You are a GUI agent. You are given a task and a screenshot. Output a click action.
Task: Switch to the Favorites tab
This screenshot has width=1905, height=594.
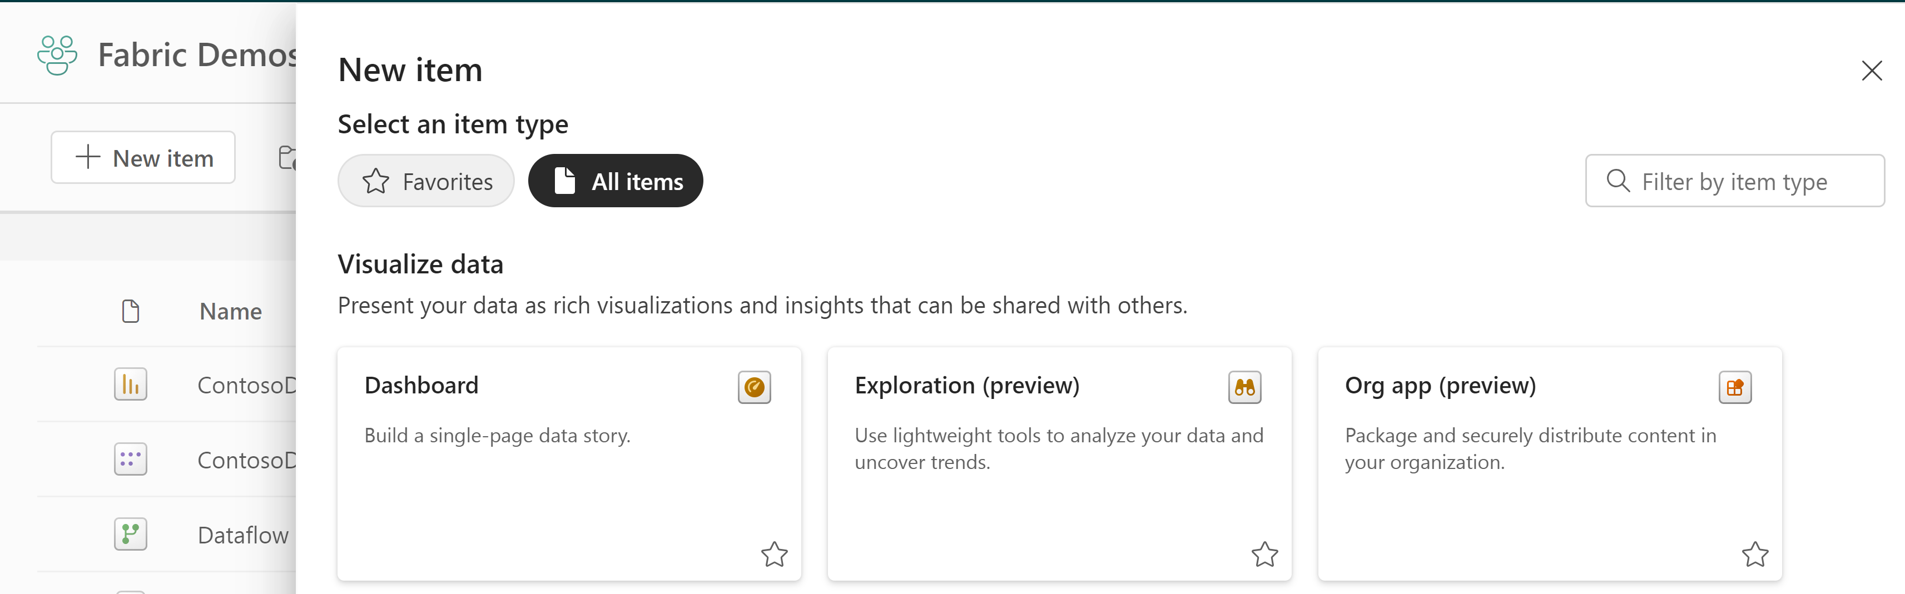click(x=426, y=181)
